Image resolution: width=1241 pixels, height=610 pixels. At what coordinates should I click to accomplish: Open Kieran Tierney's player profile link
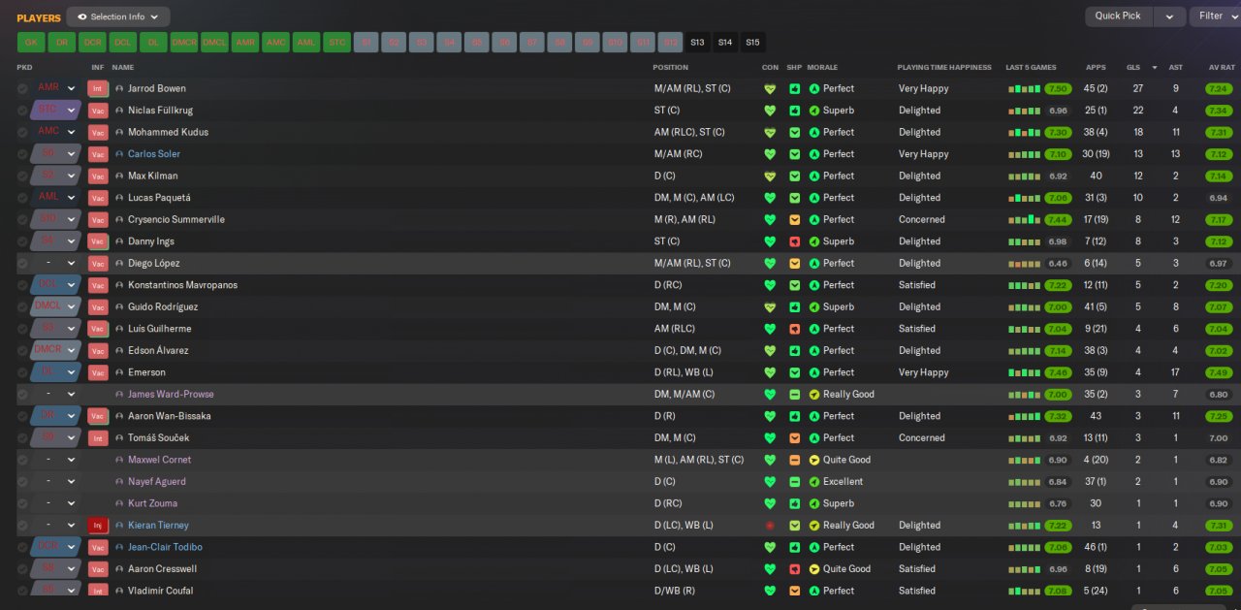pos(158,526)
